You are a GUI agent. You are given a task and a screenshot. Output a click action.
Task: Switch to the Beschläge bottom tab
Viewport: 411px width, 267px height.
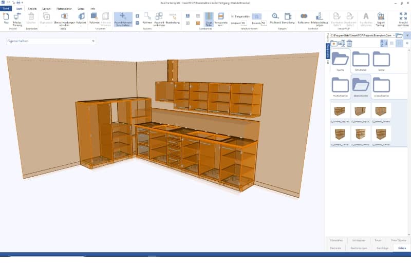(x=382, y=248)
